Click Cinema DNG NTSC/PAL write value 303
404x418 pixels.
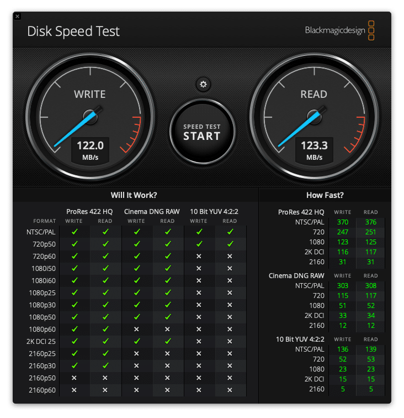(x=343, y=286)
